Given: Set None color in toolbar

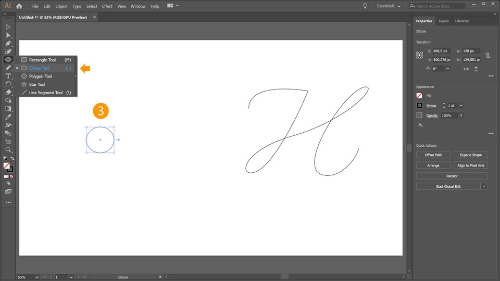Looking at the screenshot, I should point(11,176).
